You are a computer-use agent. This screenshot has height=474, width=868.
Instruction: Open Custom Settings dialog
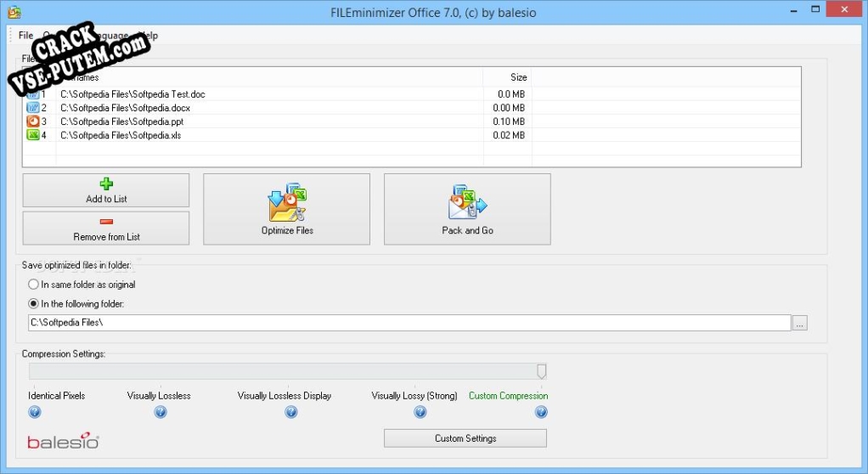point(465,438)
